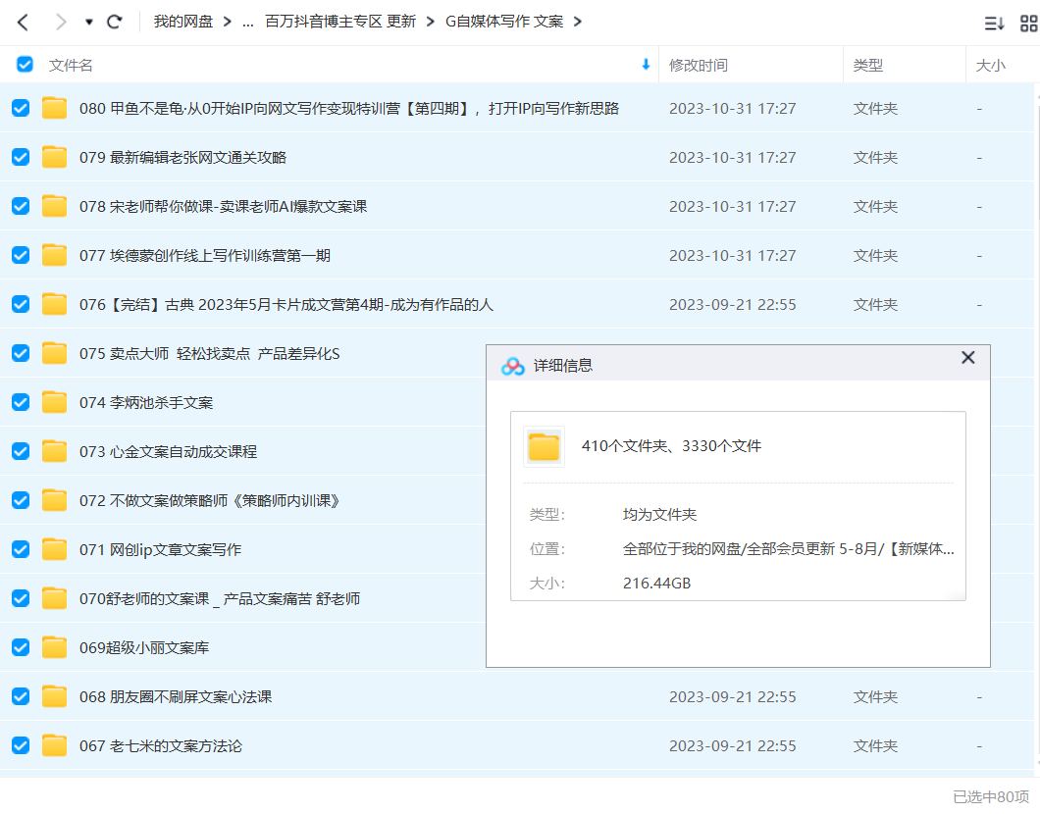Open the sort order options icon

994,24
